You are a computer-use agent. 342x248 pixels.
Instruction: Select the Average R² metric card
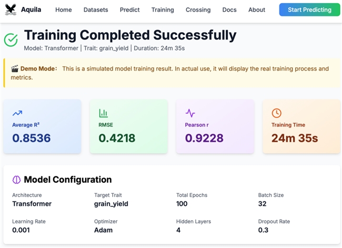[42, 126]
